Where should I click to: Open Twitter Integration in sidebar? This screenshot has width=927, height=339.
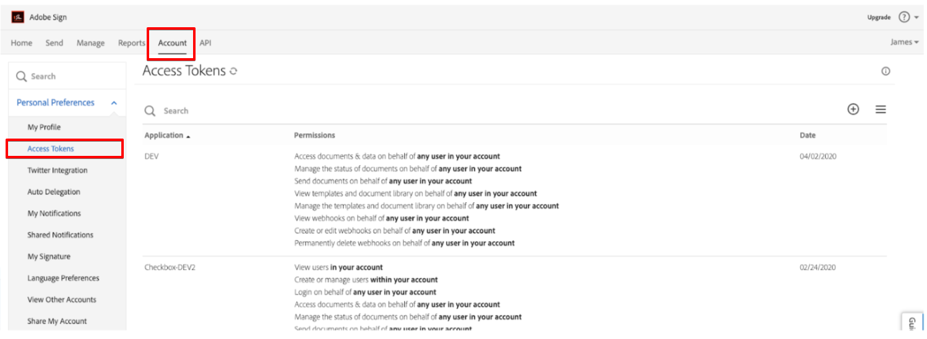(x=58, y=170)
